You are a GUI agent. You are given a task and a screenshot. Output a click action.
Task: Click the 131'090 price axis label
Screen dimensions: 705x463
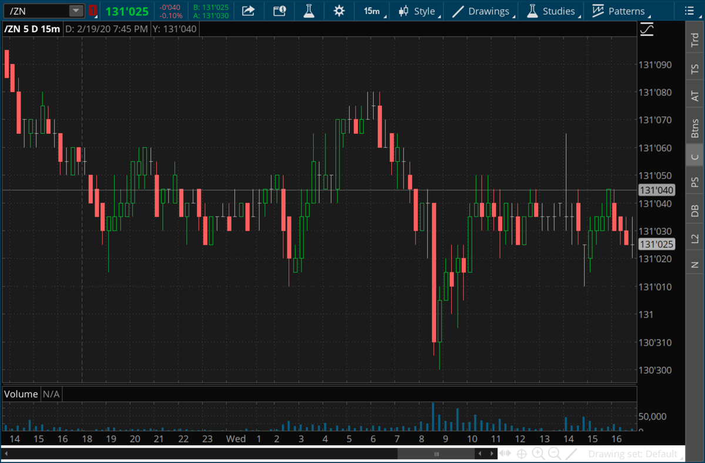click(x=654, y=65)
